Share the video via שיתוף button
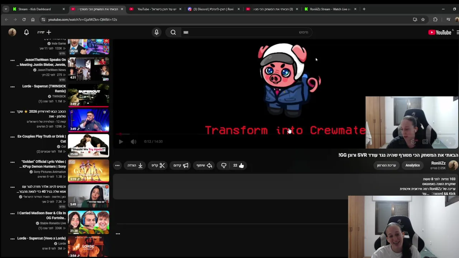459x258 pixels. [x=204, y=165]
